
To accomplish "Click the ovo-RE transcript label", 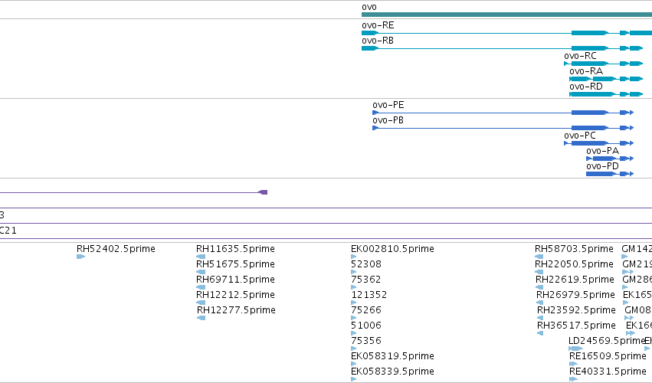I will click(x=378, y=25).
